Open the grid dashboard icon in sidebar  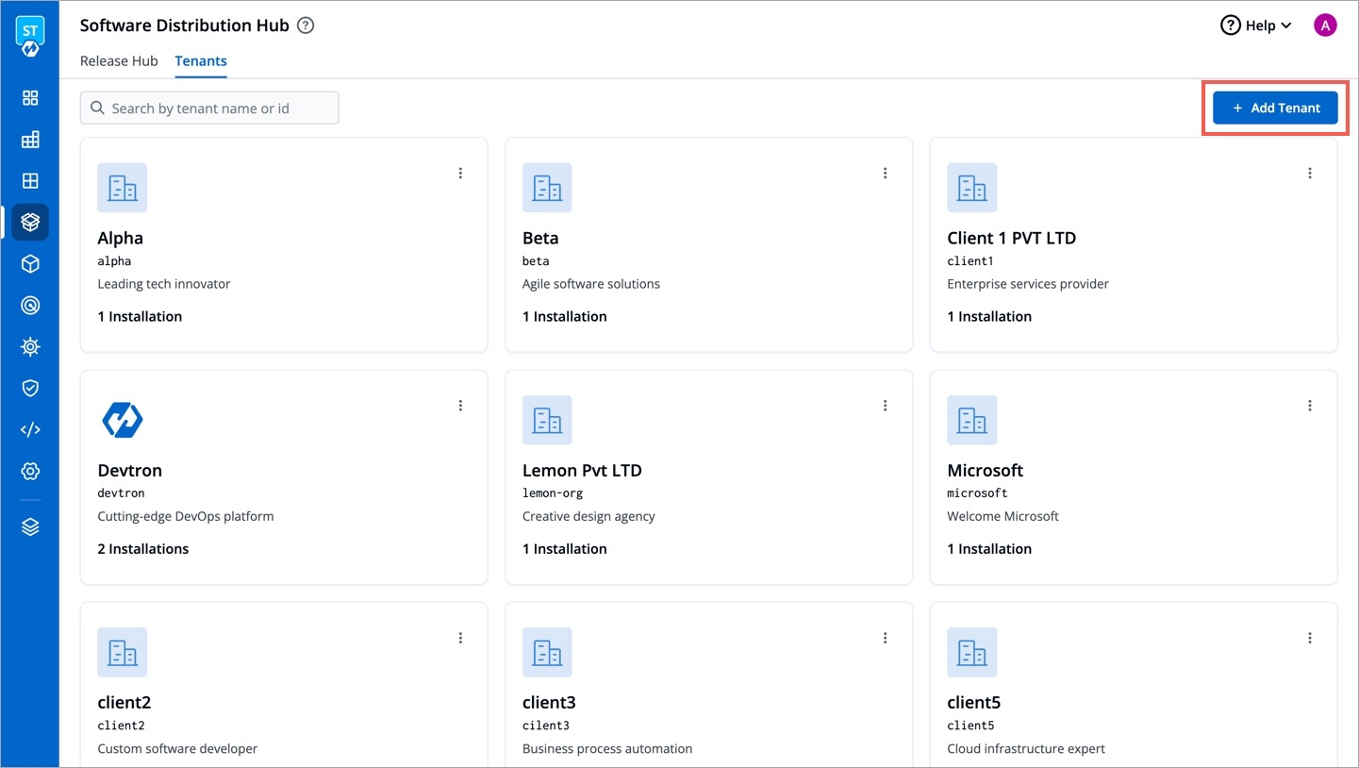click(x=30, y=98)
